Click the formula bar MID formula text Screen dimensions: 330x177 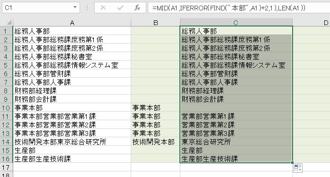click(x=229, y=8)
